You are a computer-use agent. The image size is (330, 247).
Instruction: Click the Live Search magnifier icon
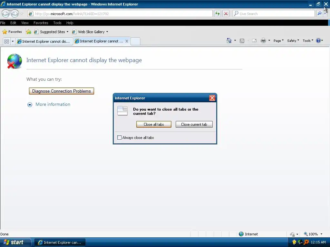[319, 14]
